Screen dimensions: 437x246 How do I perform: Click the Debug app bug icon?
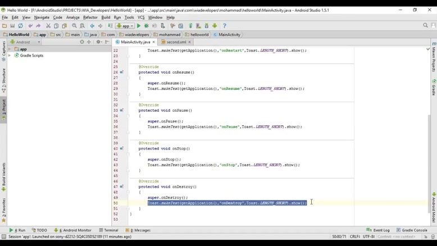click(147, 26)
